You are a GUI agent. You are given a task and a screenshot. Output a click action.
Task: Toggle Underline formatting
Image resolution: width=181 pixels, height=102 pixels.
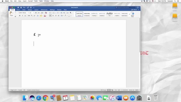pyautogui.click(x=25, y=16)
